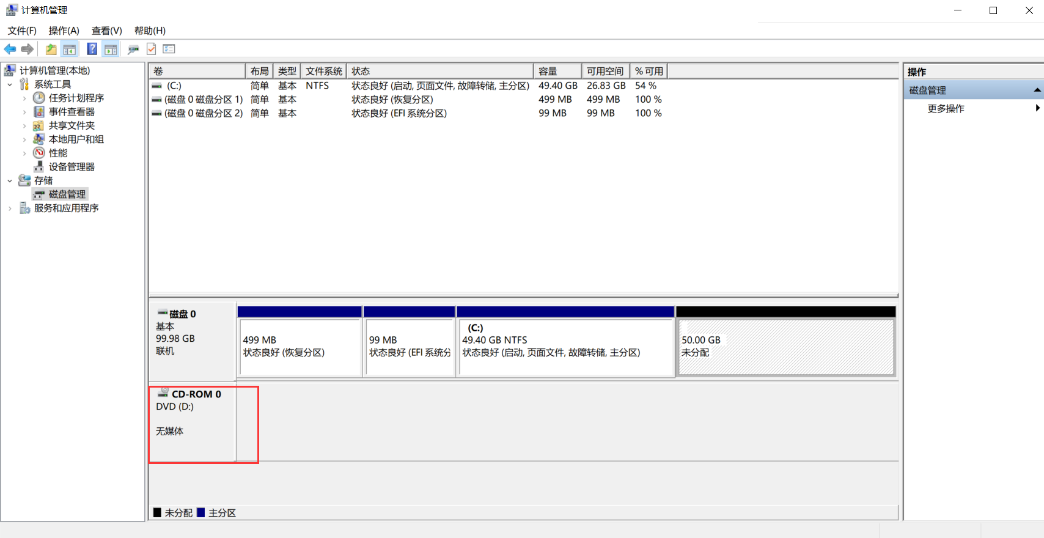This screenshot has width=1044, height=538.
Task: Click the Back arrow in toolbar
Action: point(10,50)
